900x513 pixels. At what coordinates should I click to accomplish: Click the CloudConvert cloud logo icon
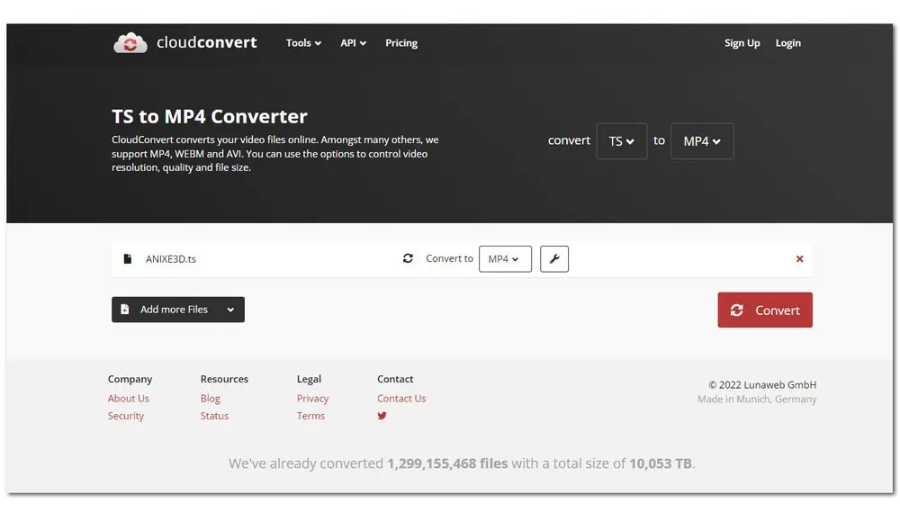click(130, 42)
